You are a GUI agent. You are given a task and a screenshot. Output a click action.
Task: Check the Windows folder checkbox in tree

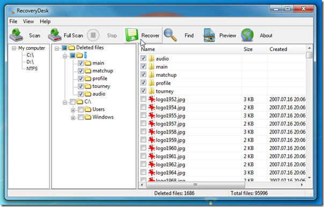click(80, 117)
